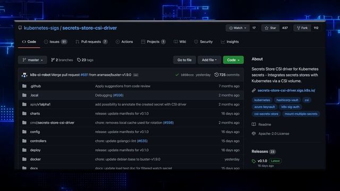Open the Projects tab
The height and width of the screenshot is (191, 340).
[x=154, y=41]
